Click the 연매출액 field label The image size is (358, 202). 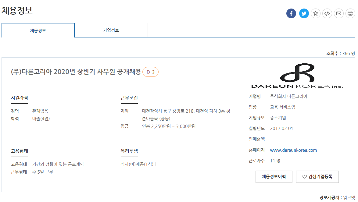click(x=257, y=139)
